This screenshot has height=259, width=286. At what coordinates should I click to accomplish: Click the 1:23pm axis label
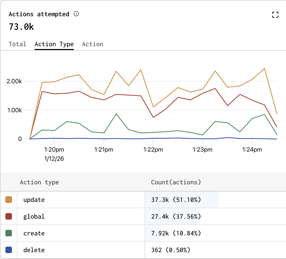pos(203,150)
